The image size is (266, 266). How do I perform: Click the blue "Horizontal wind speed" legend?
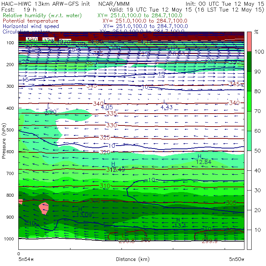tap(31, 26)
